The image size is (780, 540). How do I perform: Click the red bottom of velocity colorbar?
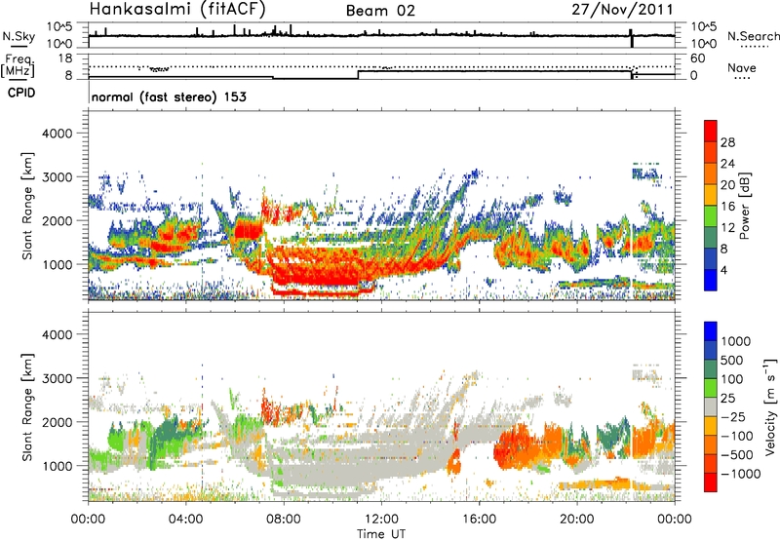[x=711, y=482]
